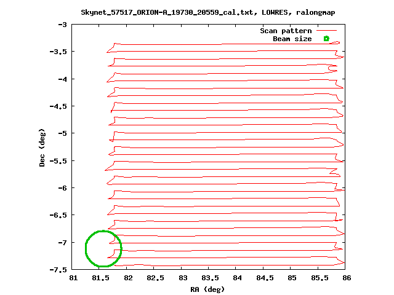394x295 pixels.
Task: Click the Dec tick label -3.5
Action: 58,52
